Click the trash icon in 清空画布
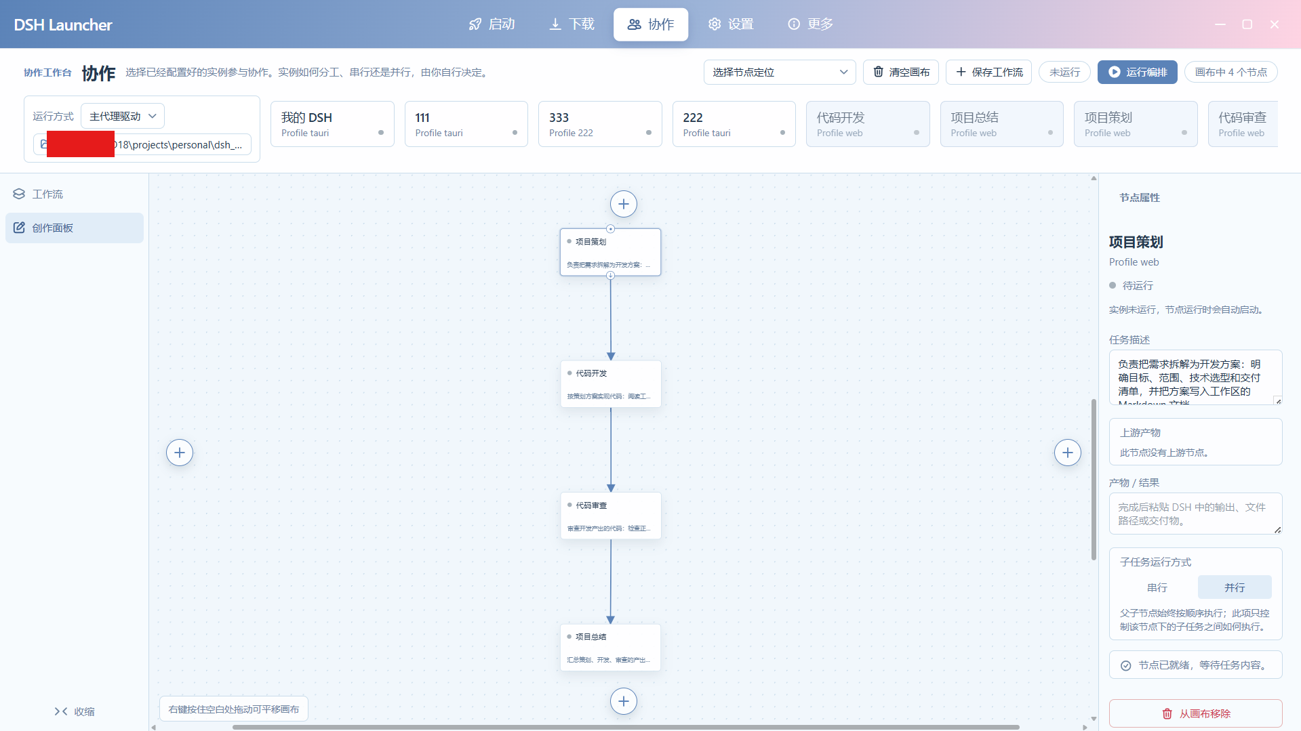The width and height of the screenshot is (1301, 731). tap(878, 72)
